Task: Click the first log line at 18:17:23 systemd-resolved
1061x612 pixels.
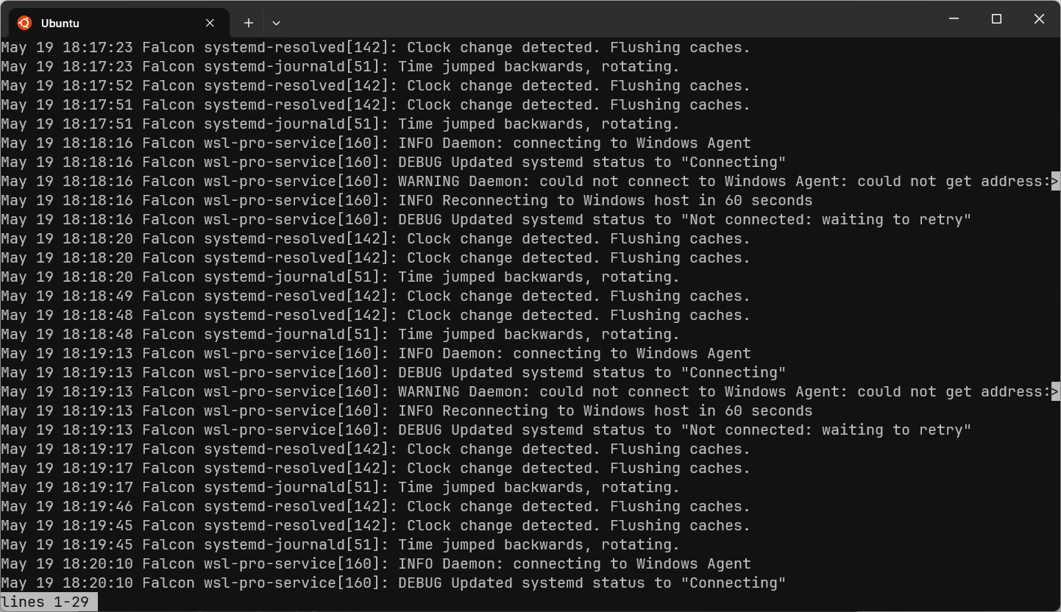Action: click(x=375, y=47)
